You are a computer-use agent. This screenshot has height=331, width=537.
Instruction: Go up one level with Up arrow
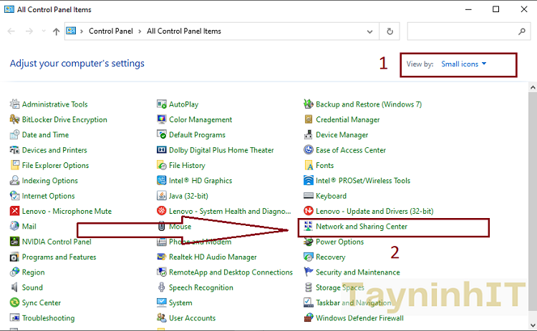click(57, 31)
